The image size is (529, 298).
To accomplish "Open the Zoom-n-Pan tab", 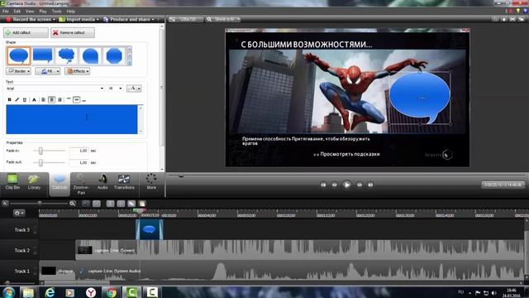I will 81,184.
